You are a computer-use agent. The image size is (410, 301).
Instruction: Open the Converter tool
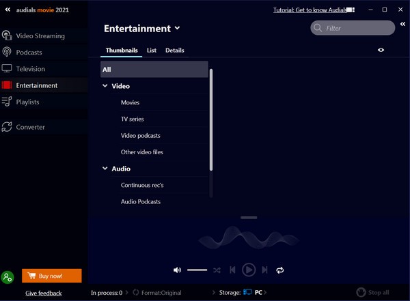click(x=30, y=127)
